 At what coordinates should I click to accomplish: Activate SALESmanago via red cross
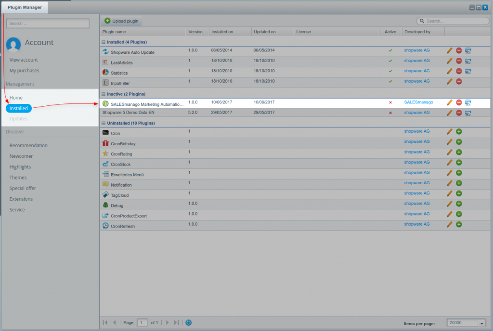(390, 102)
